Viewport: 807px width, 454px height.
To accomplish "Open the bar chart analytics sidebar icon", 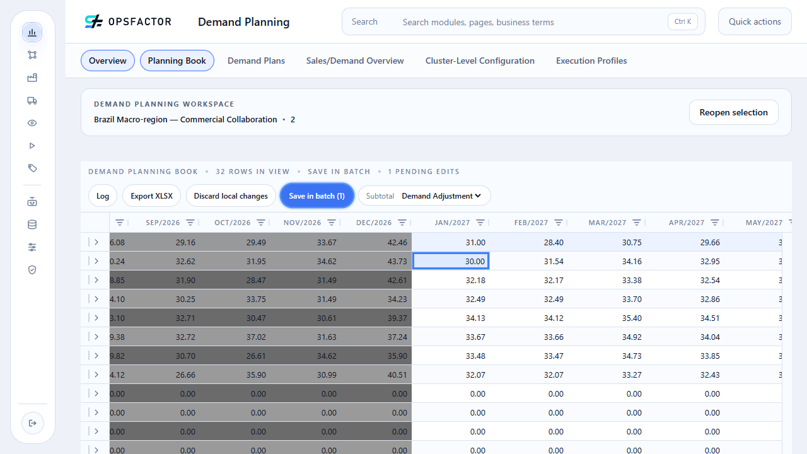I will point(32,32).
